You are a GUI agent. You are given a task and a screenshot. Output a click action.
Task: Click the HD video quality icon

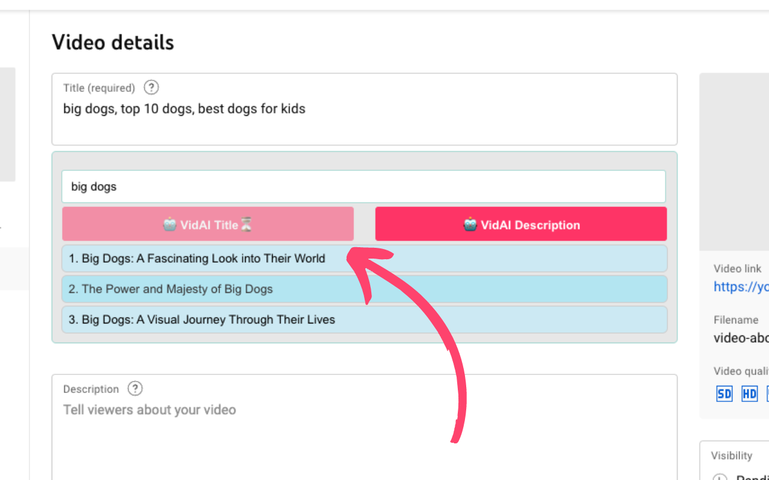pyautogui.click(x=749, y=394)
